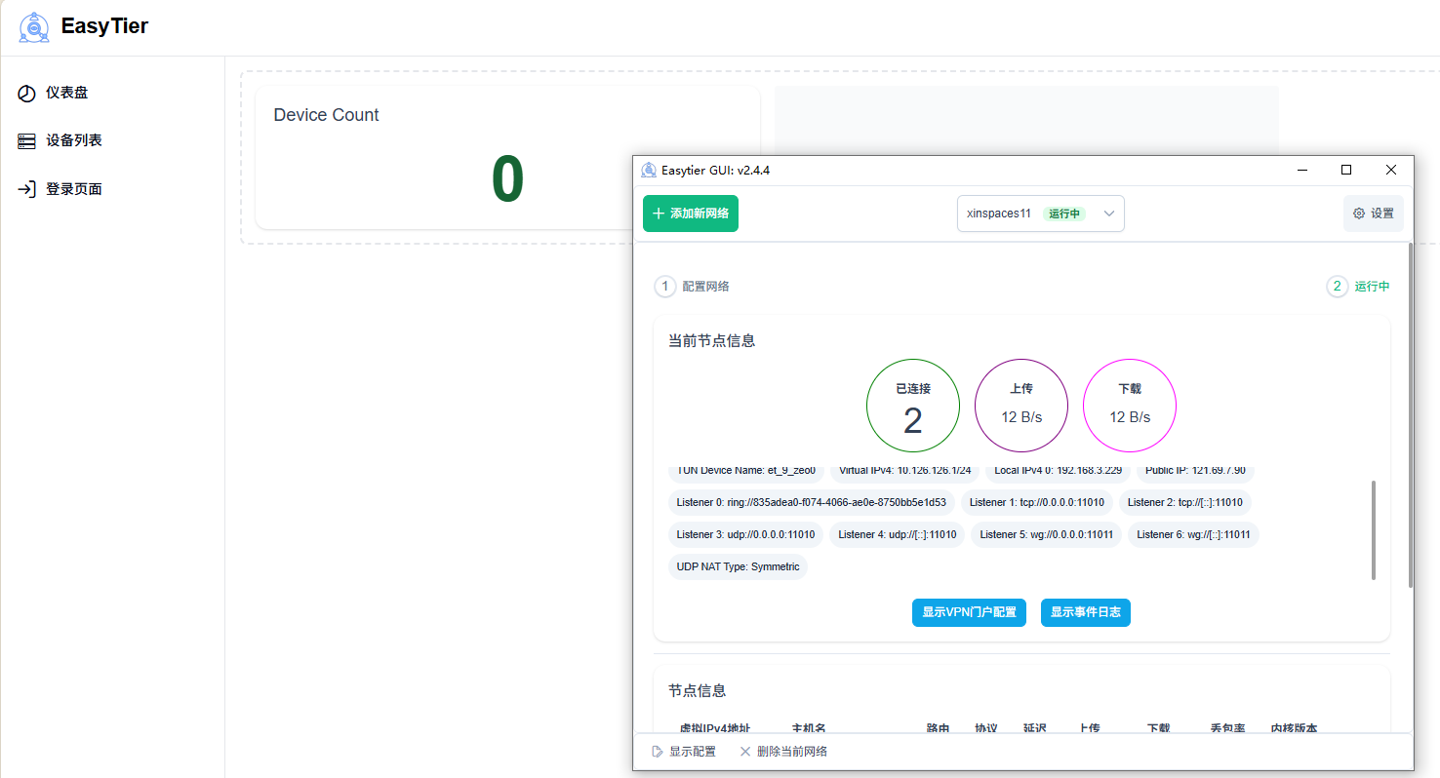This screenshot has height=778, width=1440.
Task: Click the Easytier GUI title bar app icon
Action: click(x=649, y=170)
